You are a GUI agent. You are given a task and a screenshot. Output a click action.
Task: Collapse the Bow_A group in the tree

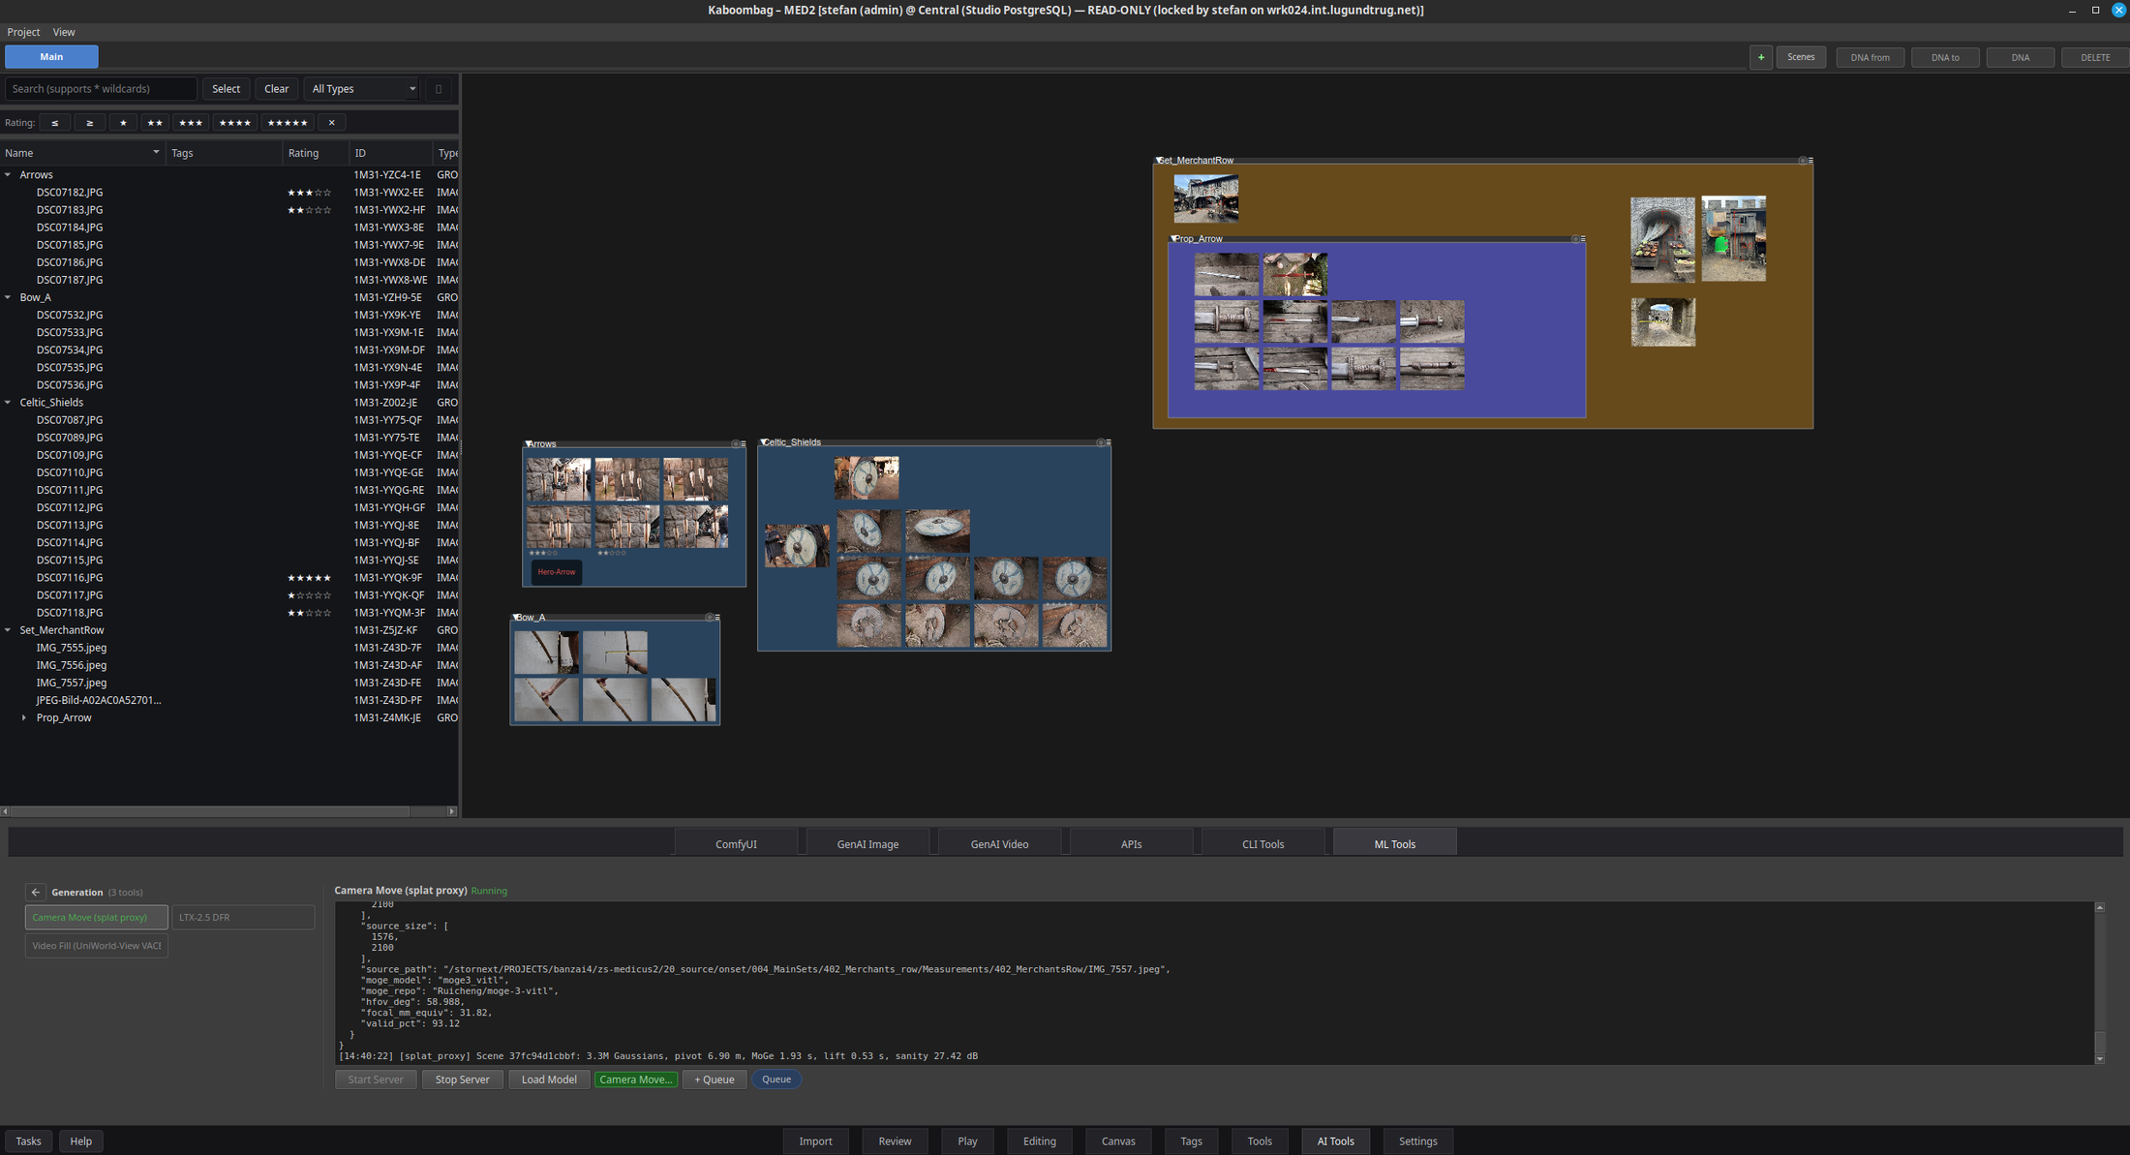pos(8,298)
